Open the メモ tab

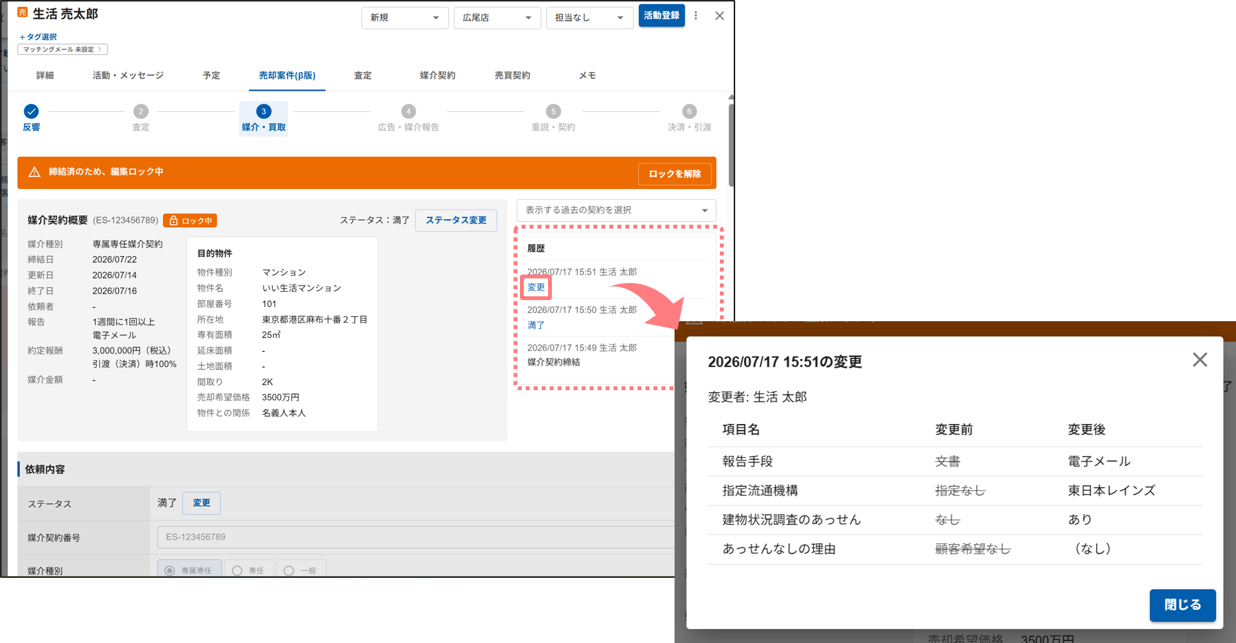tap(587, 75)
